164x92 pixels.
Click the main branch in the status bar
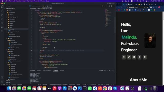coord(3,85)
